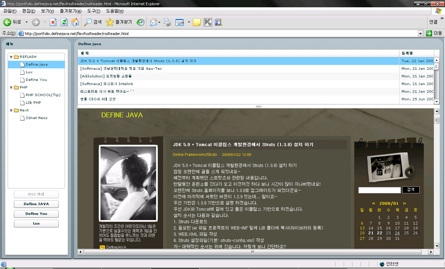This screenshot has width=445, height=269.
Task: Click the Stop loading red X icon
Action: click(x=53, y=22)
